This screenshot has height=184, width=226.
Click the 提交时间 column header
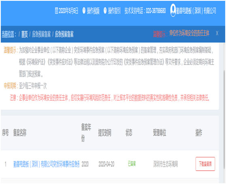pos(104,133)
